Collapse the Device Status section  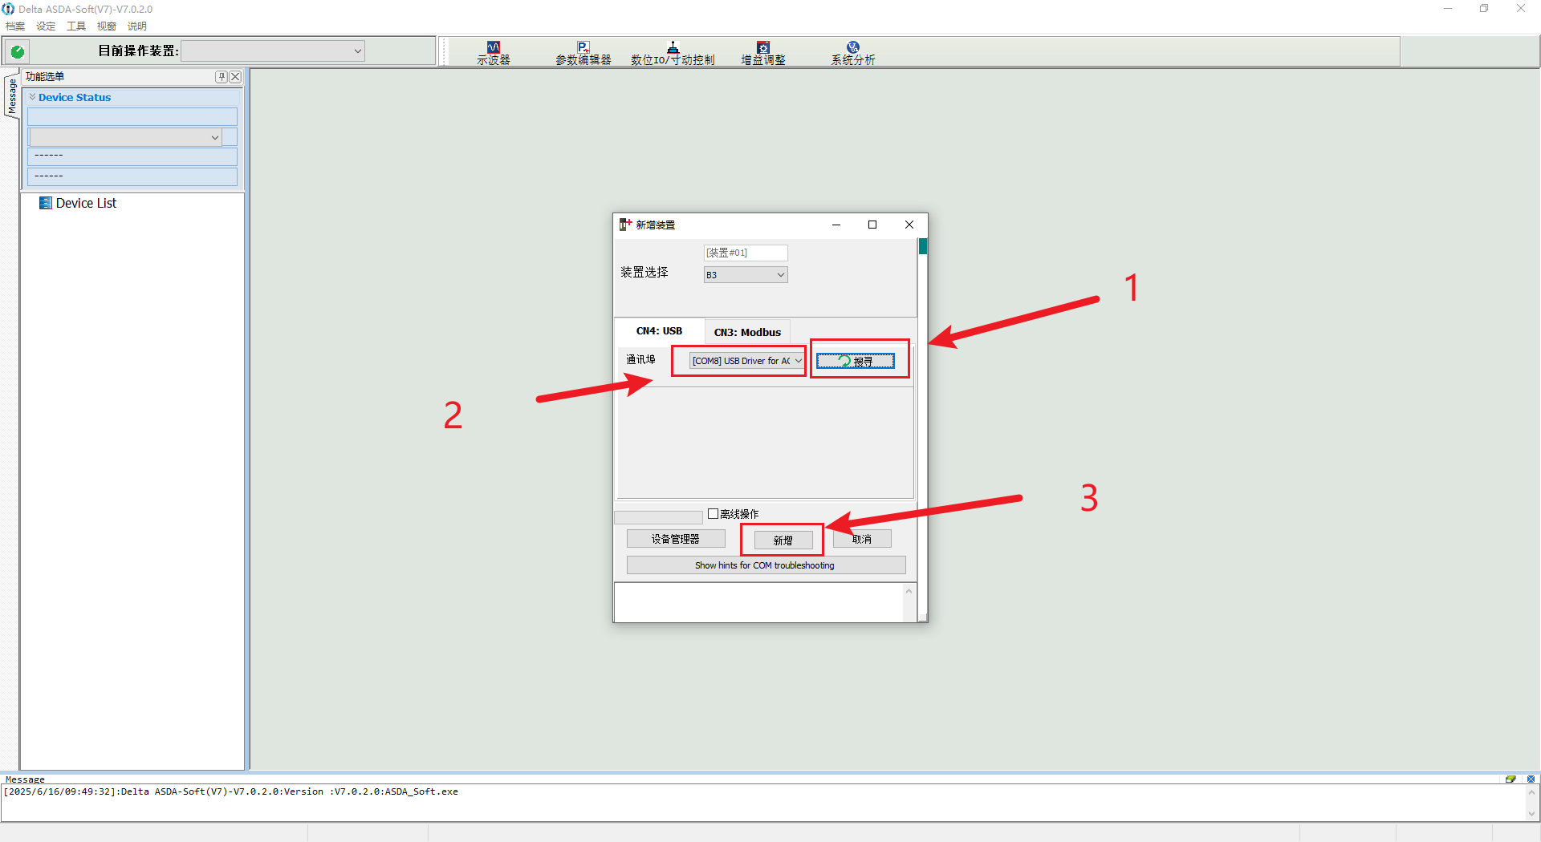pos(33,97)
